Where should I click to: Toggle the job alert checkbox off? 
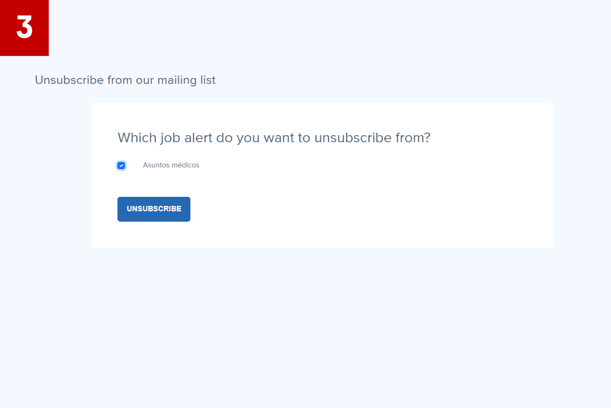[x=121, y=165]
